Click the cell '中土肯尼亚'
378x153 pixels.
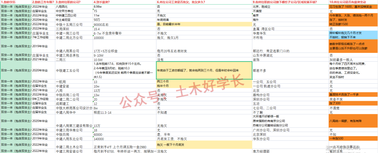point(74,20)
